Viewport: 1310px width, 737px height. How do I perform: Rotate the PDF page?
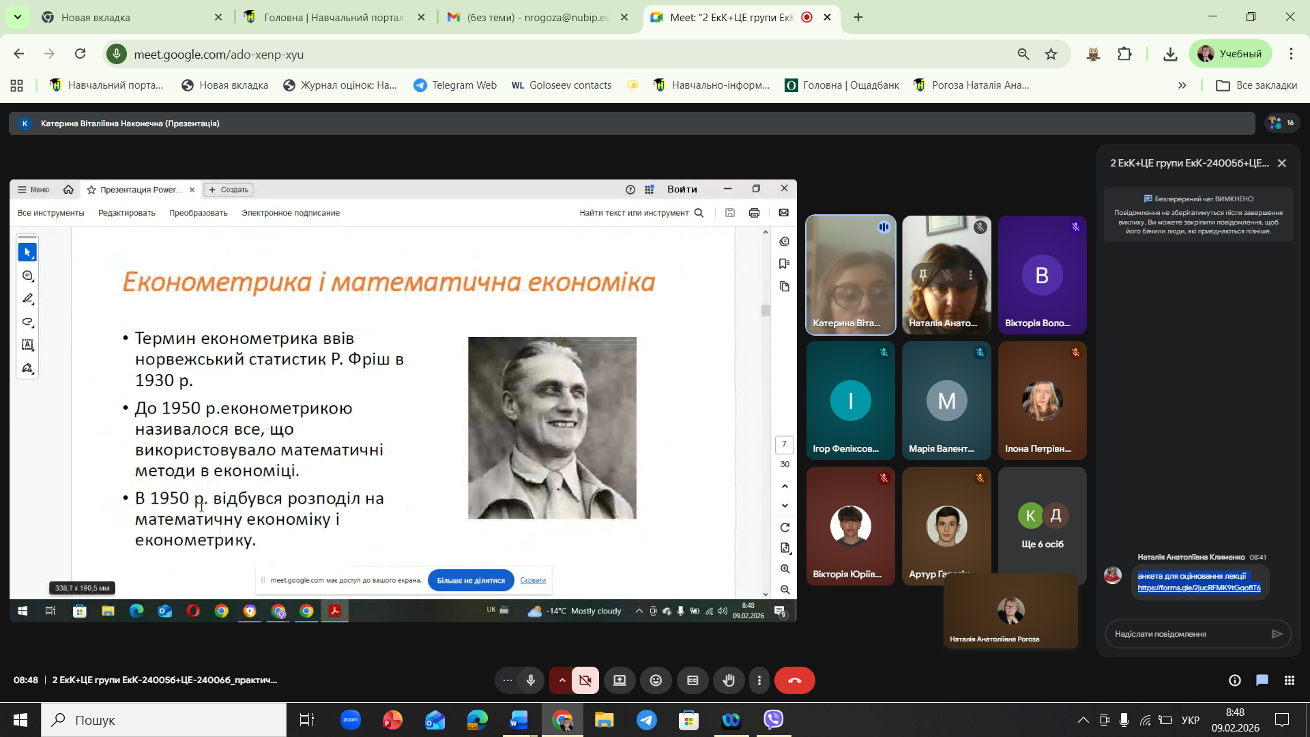(785, 526)
